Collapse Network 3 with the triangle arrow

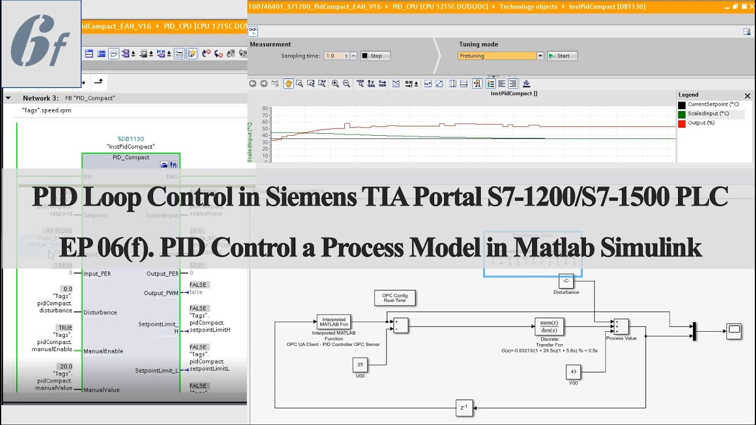pos(8,98)
